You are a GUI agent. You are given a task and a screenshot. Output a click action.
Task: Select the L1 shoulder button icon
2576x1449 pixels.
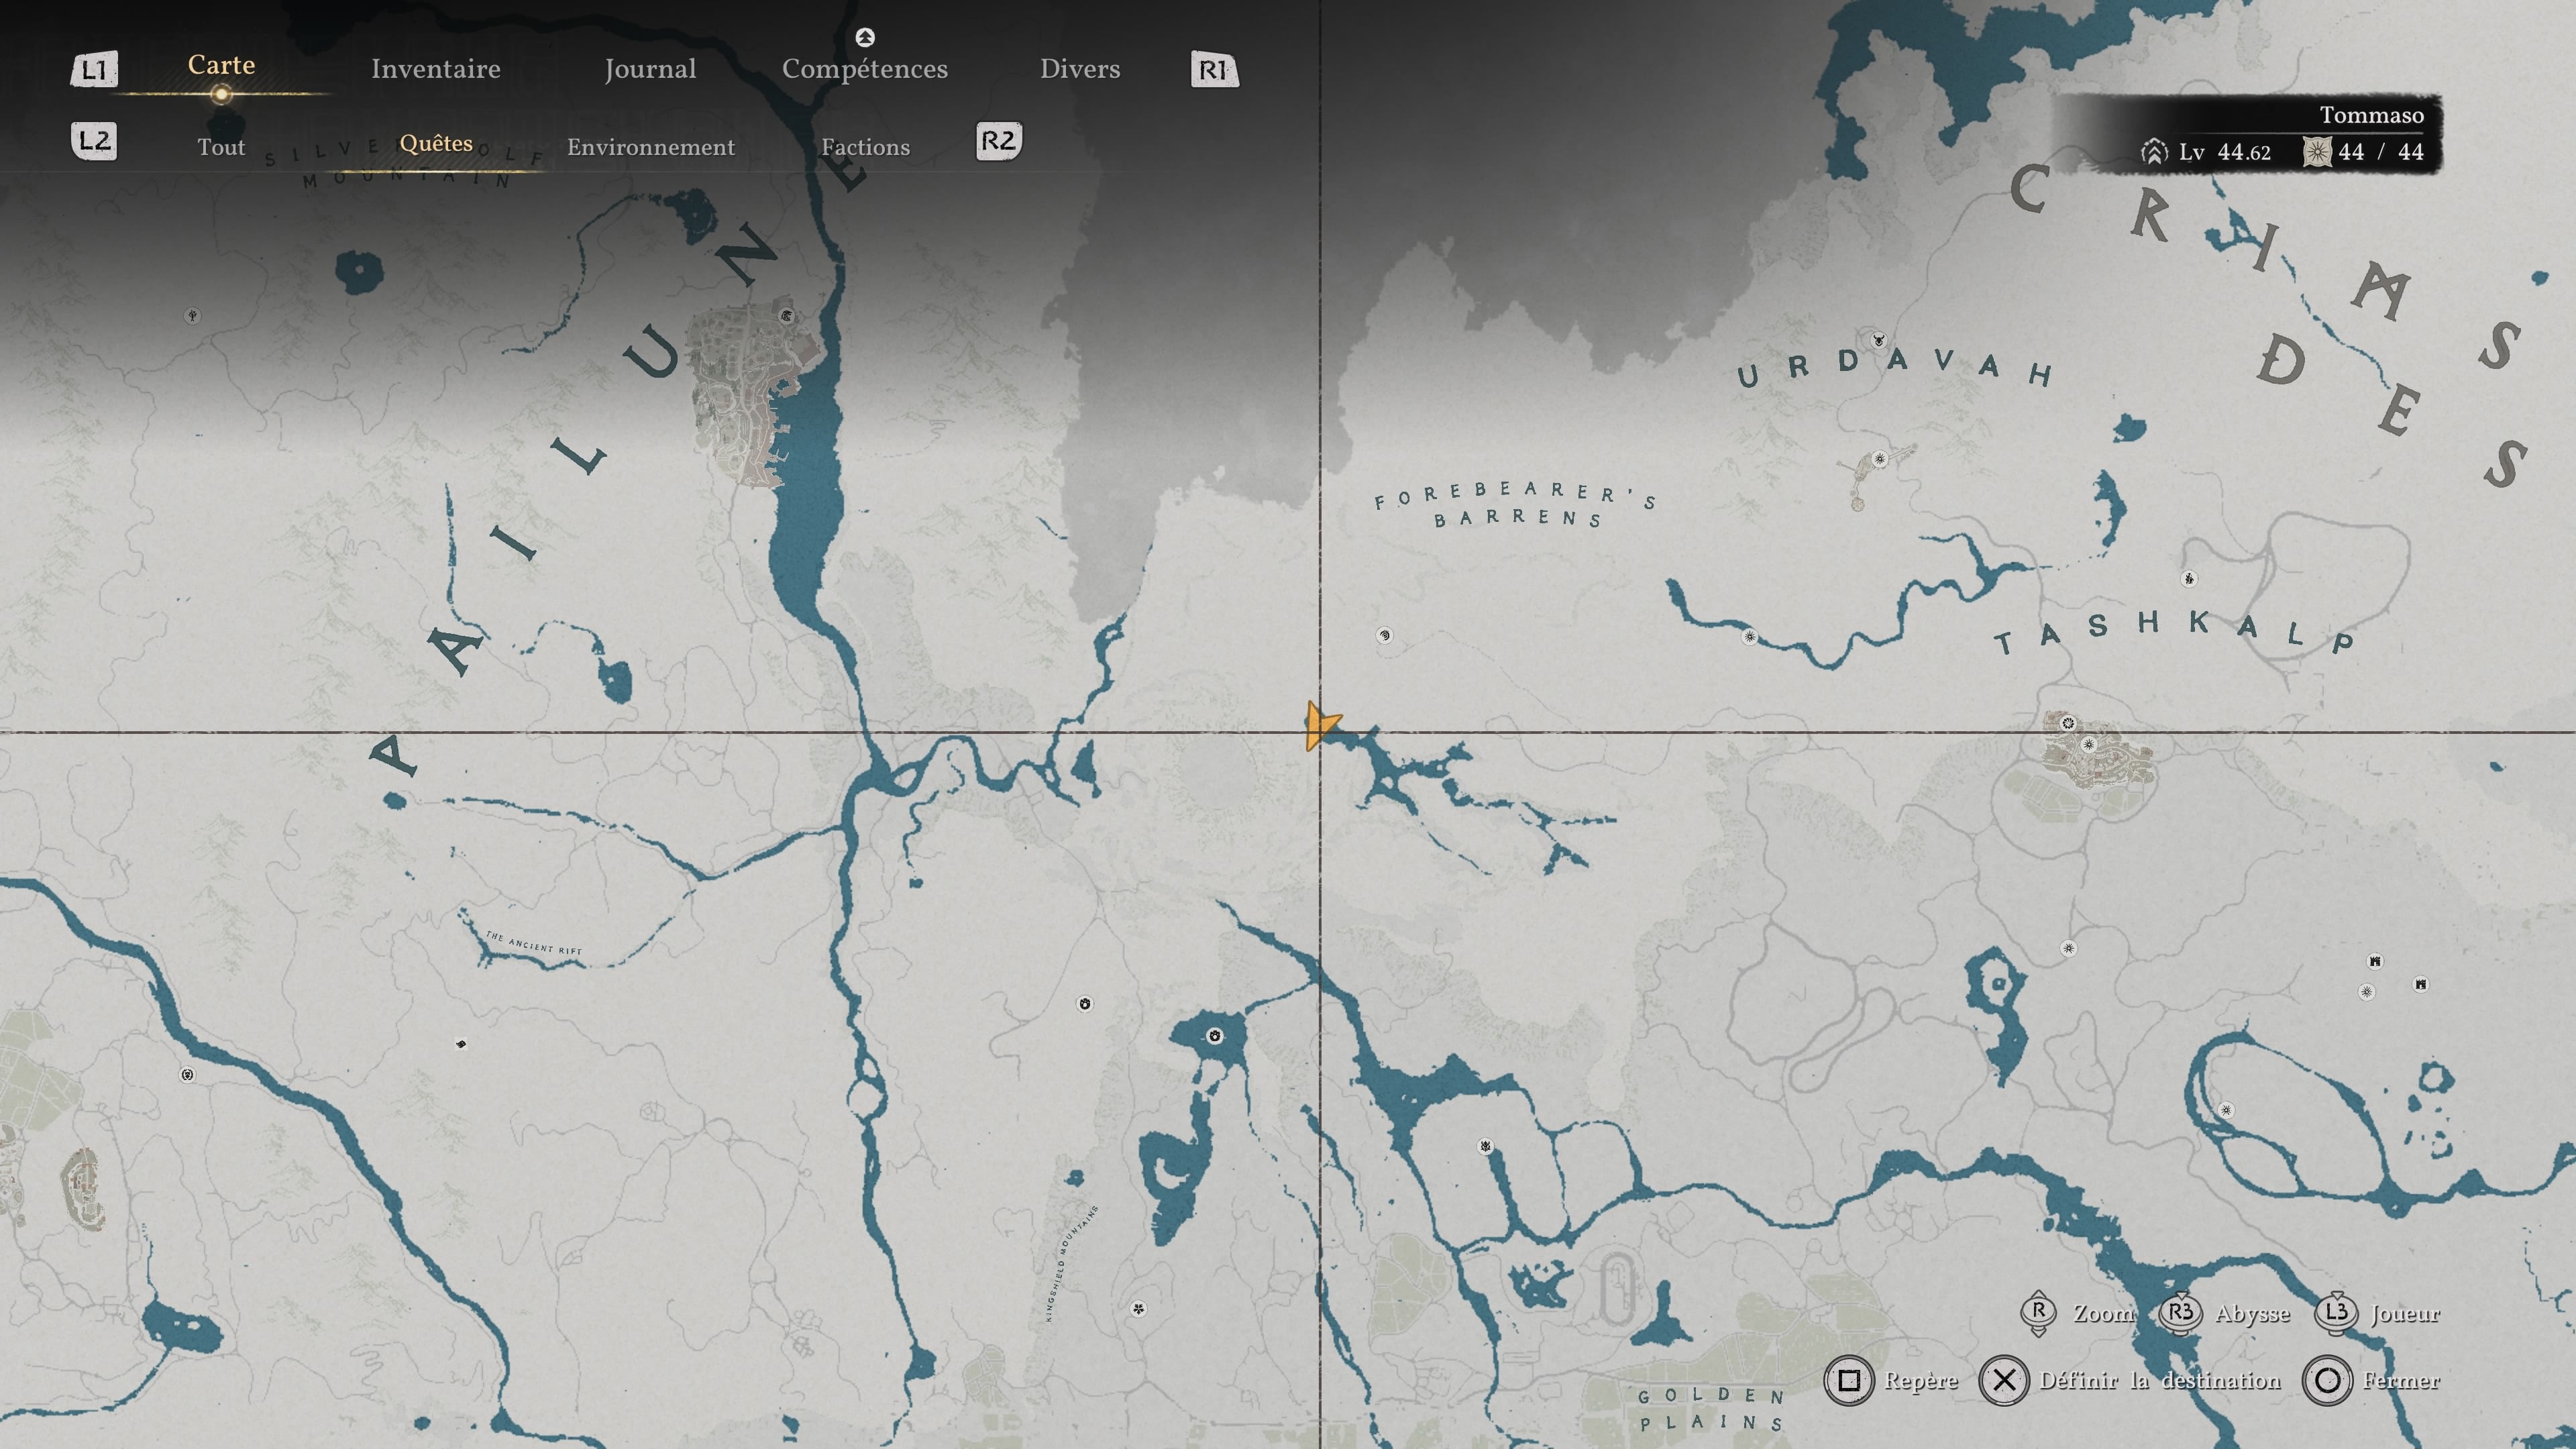click(94, 70)
